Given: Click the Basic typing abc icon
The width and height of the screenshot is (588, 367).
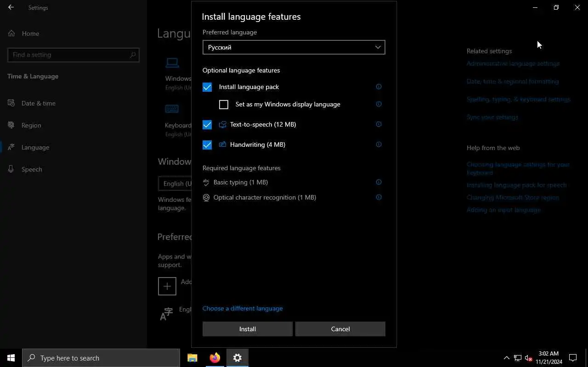Looking at the screenshot, I should pos(206,182).
